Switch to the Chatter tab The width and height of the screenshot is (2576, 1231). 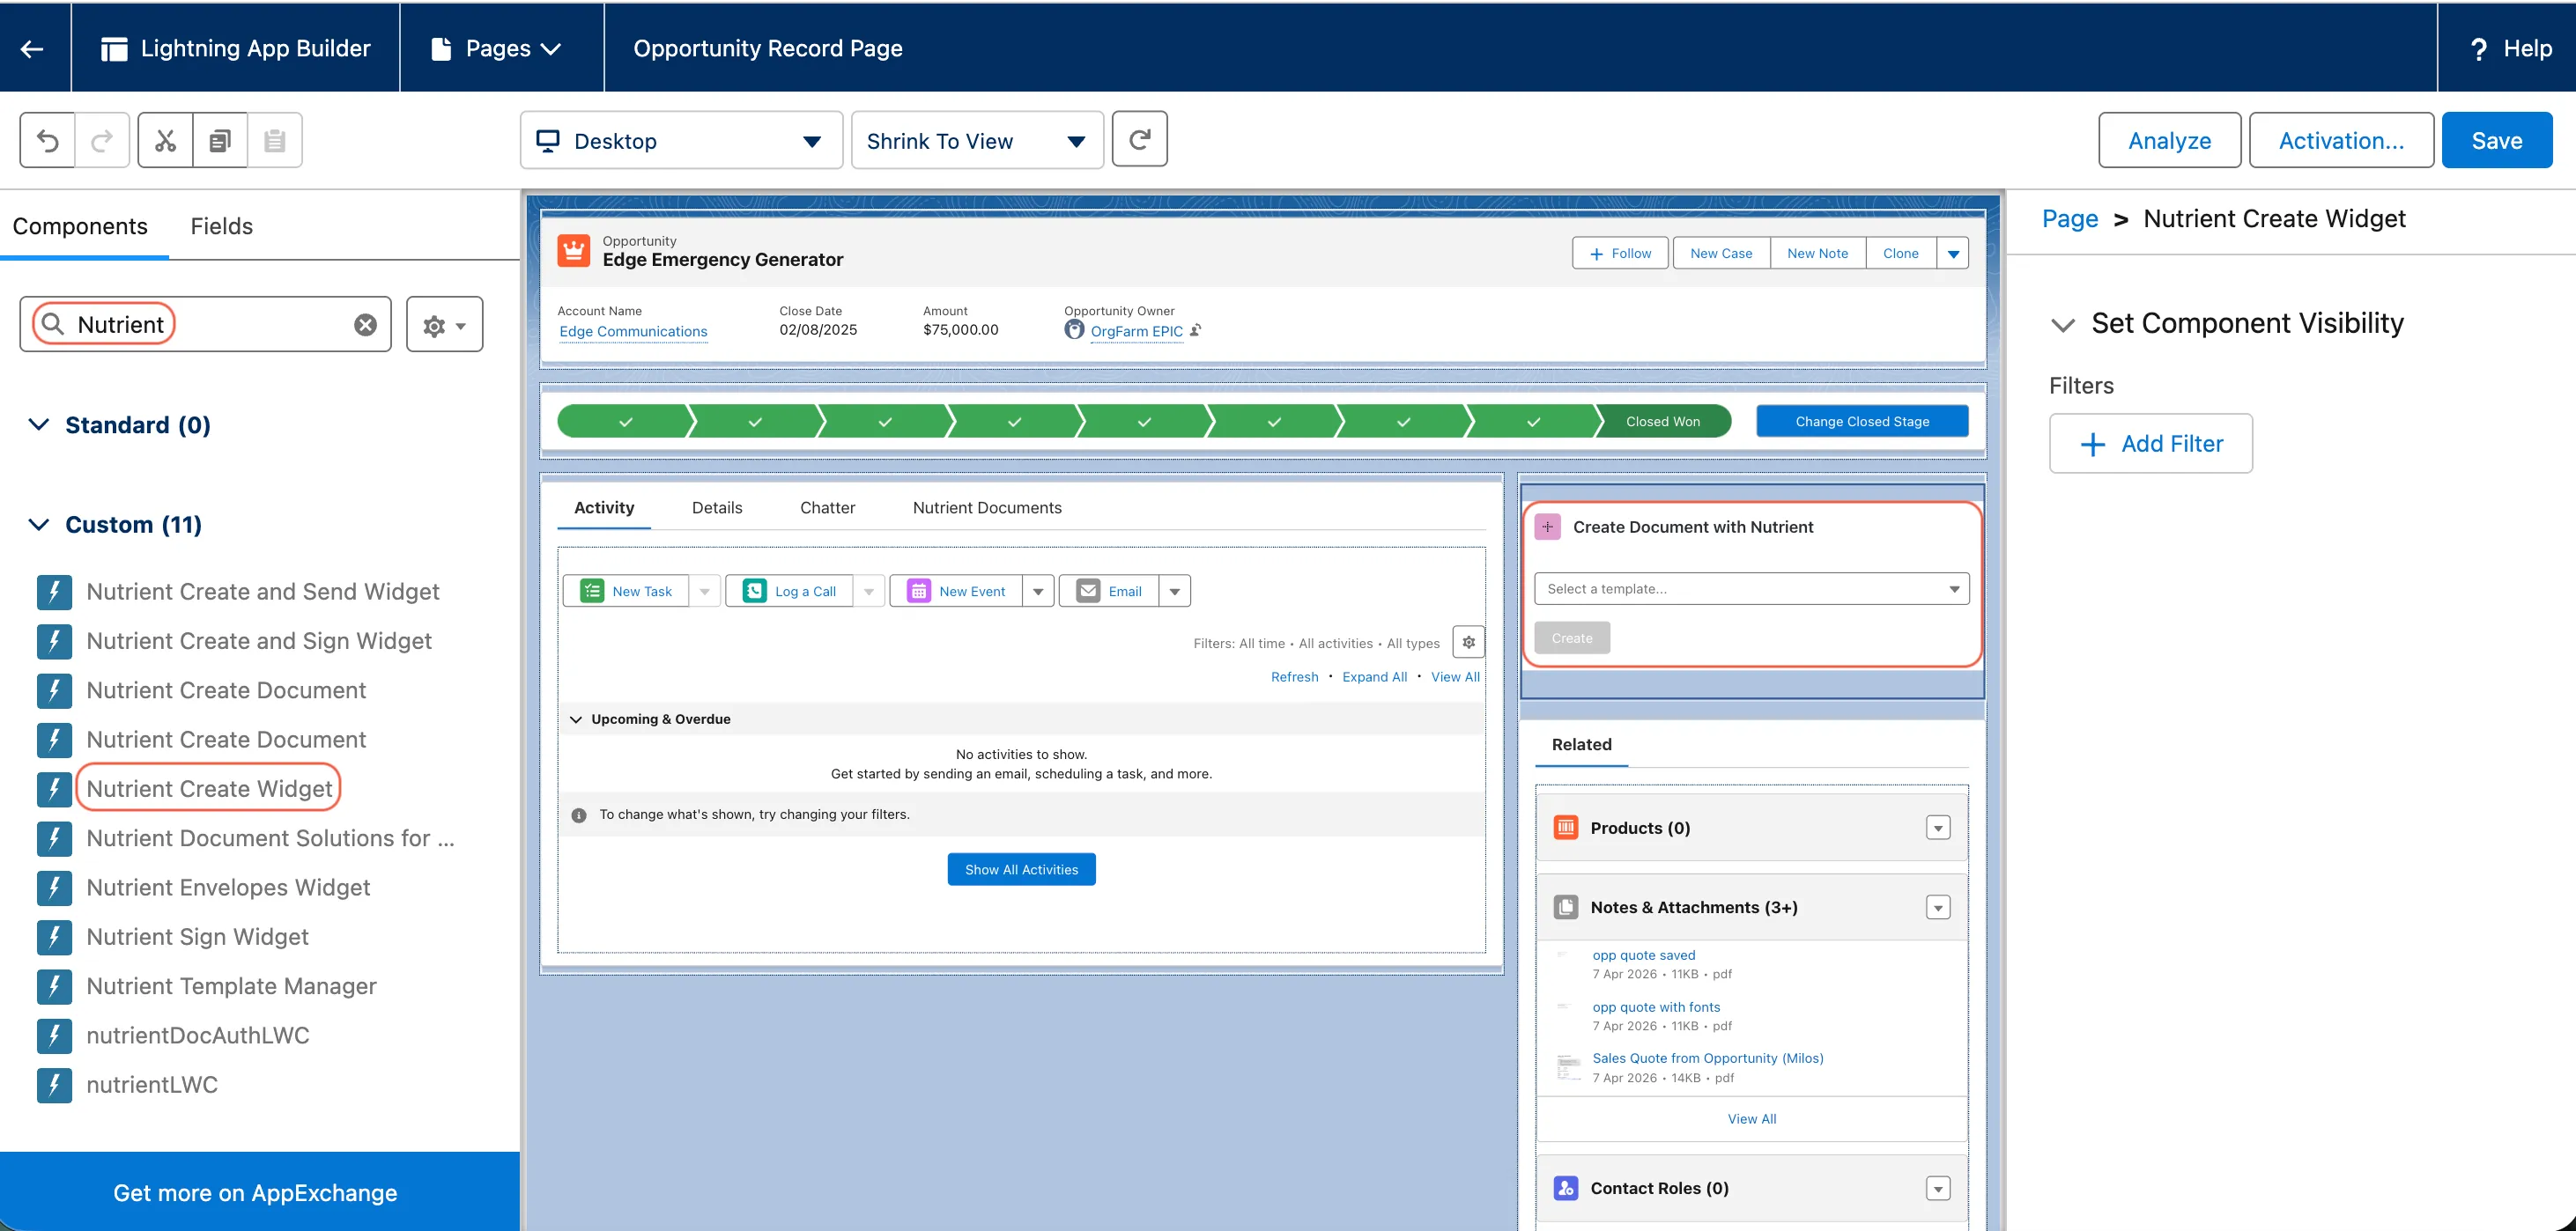click(x=827, y=507)
